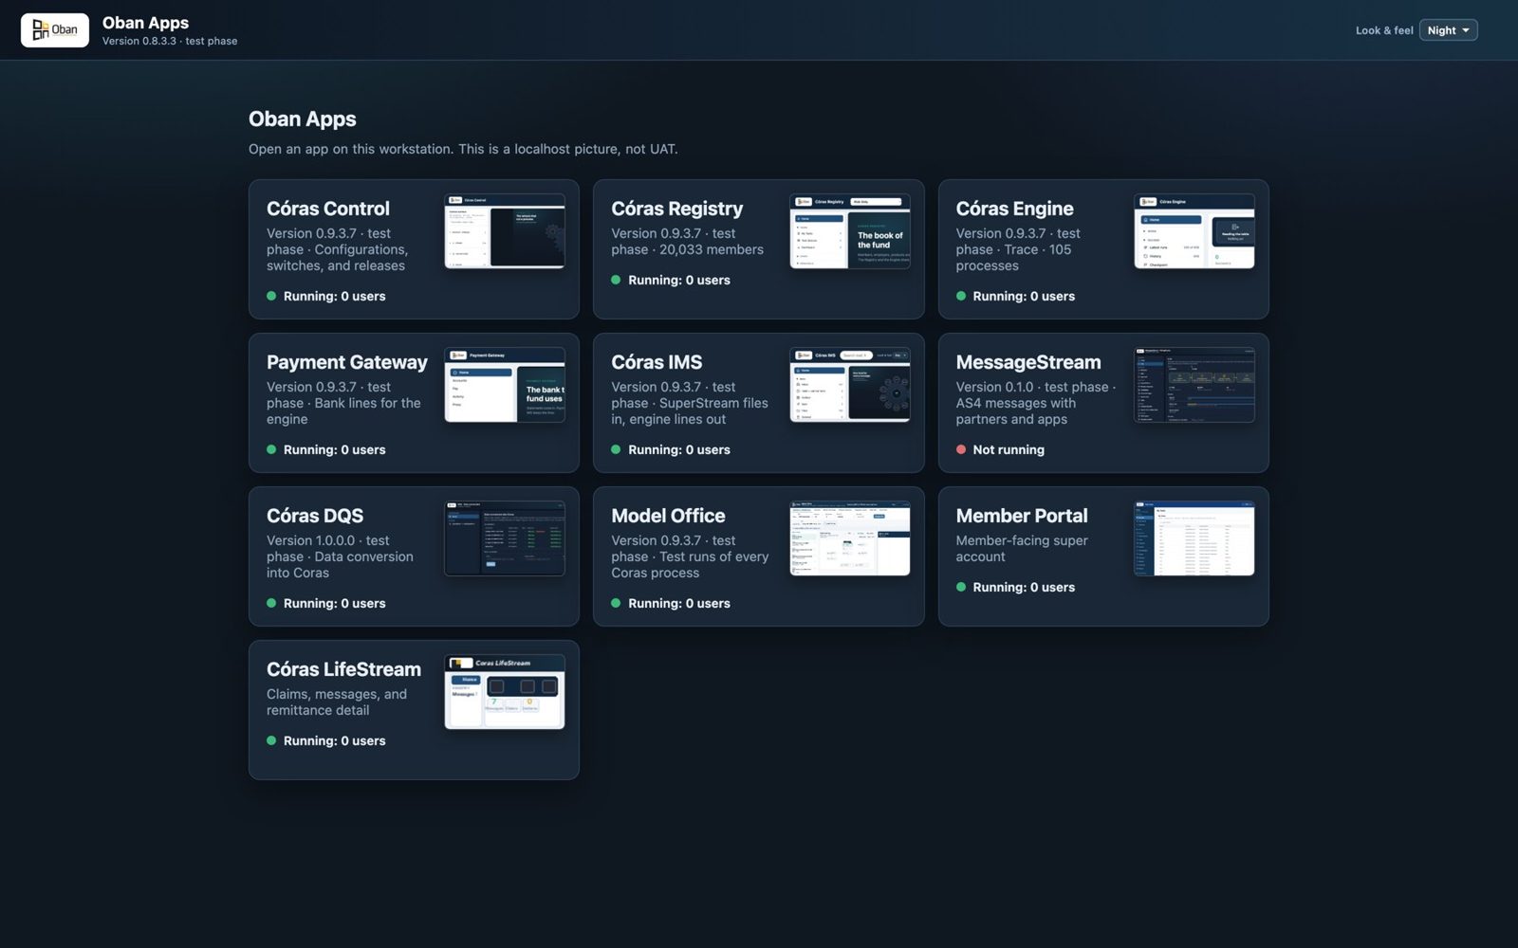
Task: Click 'Running: 0 users' on Payment Gateway card
Action: 335,449
